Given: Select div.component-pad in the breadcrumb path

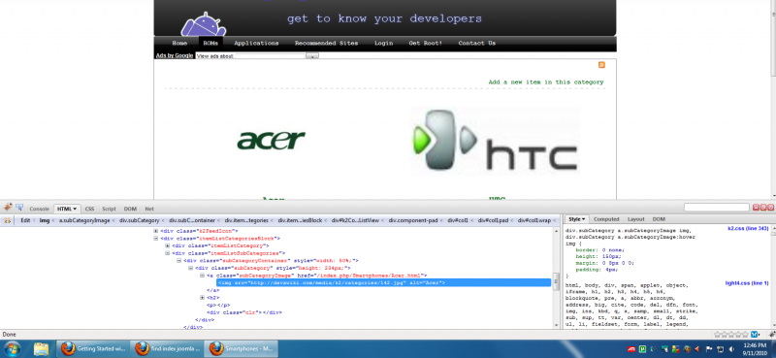Looking at the screenshot, I should click(413, 220).
